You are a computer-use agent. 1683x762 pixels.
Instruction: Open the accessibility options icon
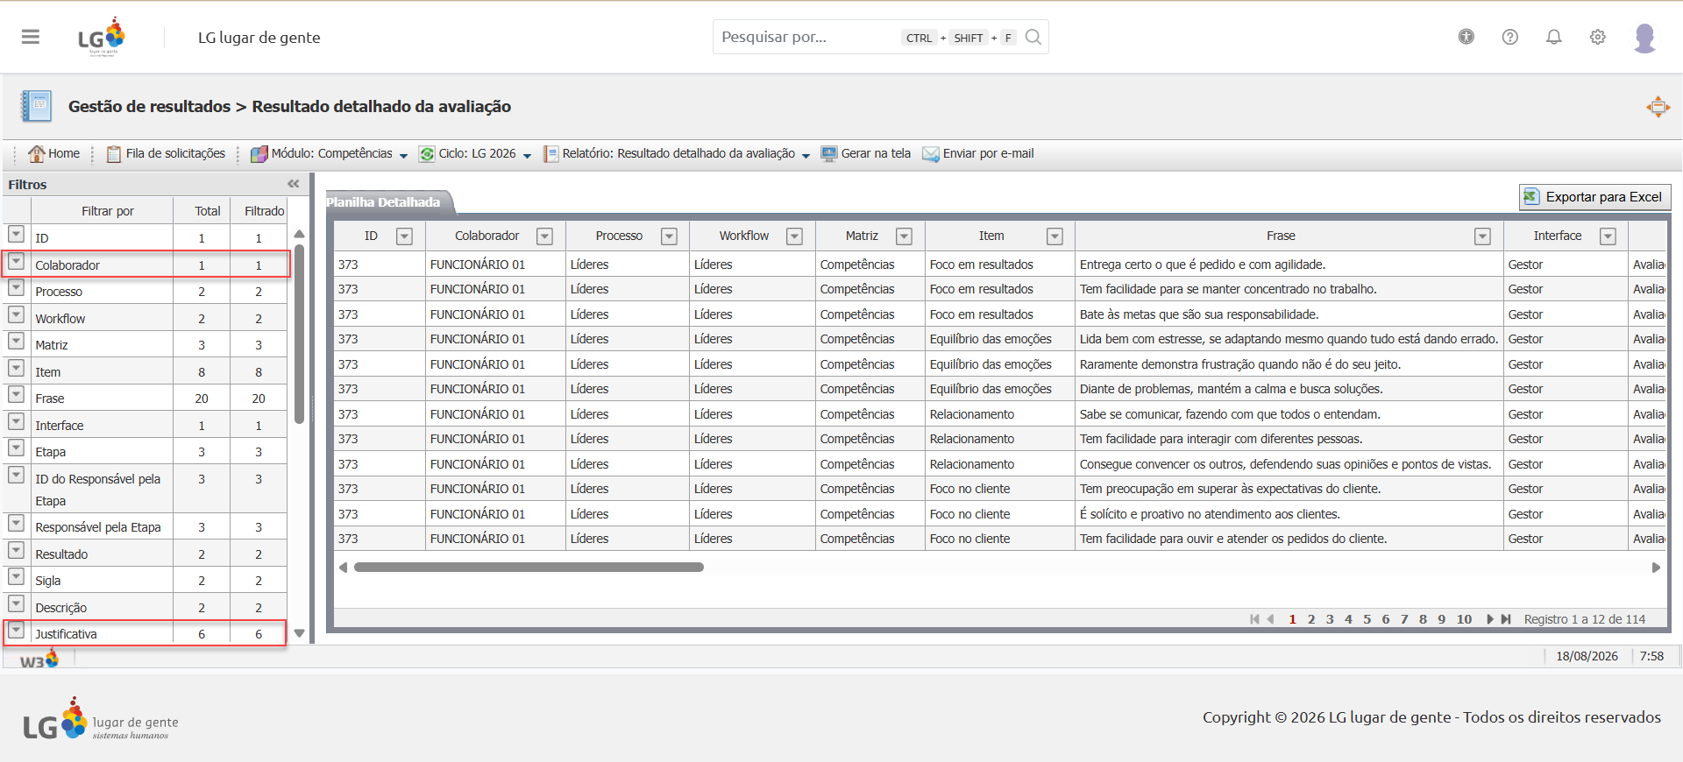pyautogui.click(x=1466, y=37)
